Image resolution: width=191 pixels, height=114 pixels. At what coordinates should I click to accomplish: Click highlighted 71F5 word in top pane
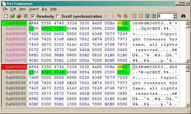(59, 28)
